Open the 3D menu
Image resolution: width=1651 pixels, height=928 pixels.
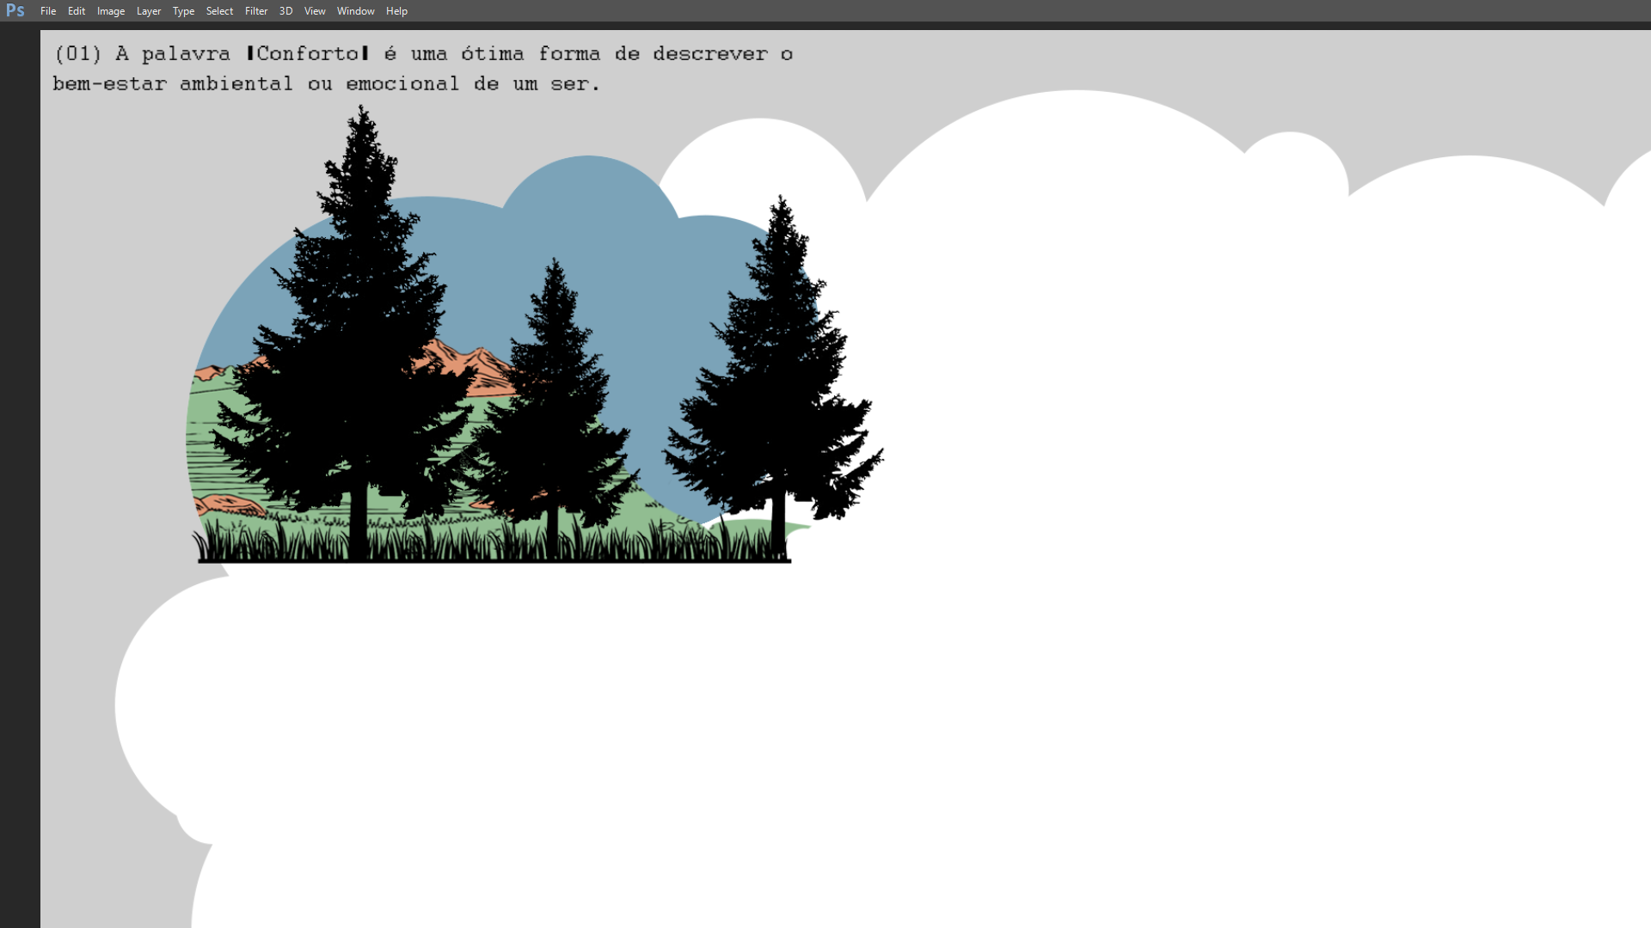point(285,11)
